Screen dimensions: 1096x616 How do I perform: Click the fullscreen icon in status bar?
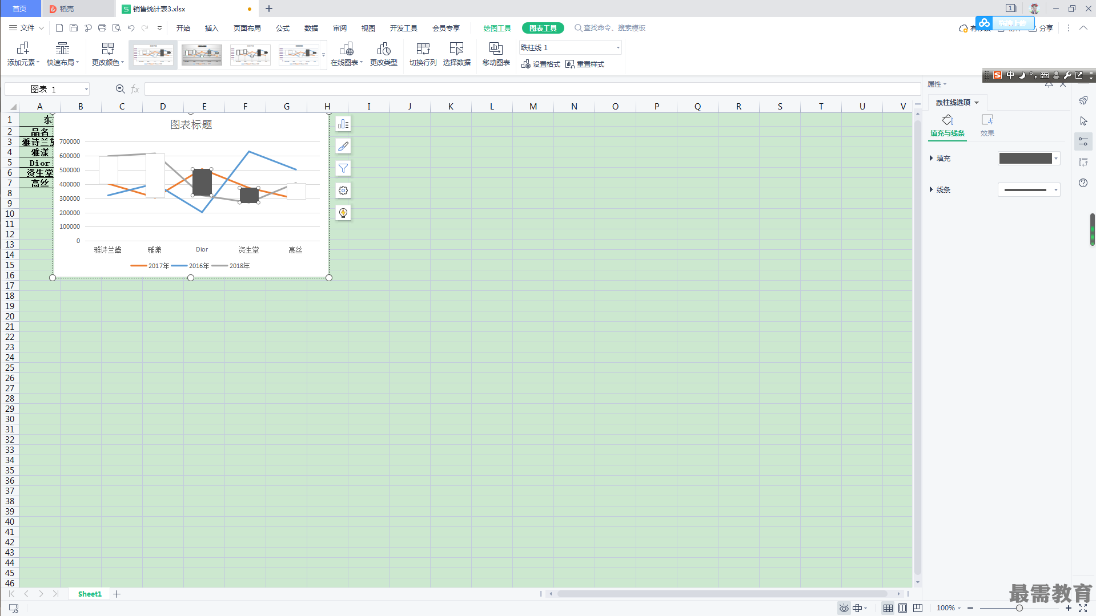tap(1083, 608)
